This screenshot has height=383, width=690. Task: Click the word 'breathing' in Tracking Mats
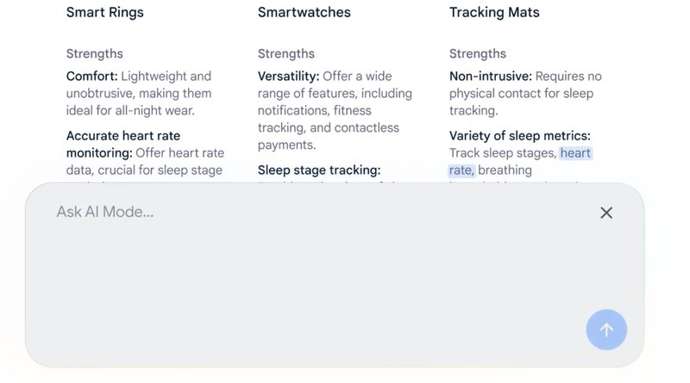click(x=505, y=170)
